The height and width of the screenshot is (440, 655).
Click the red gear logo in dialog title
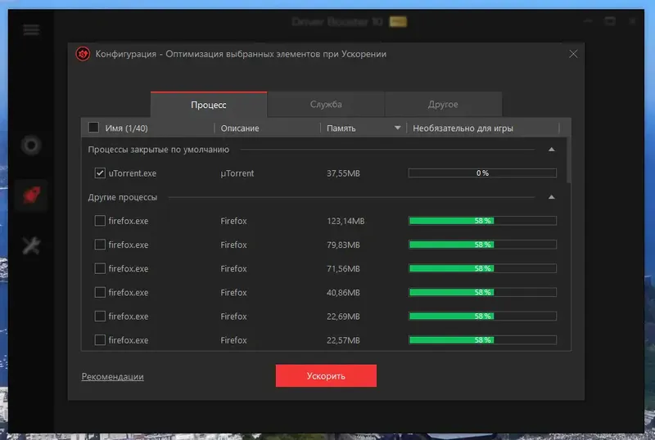point(83,54)
